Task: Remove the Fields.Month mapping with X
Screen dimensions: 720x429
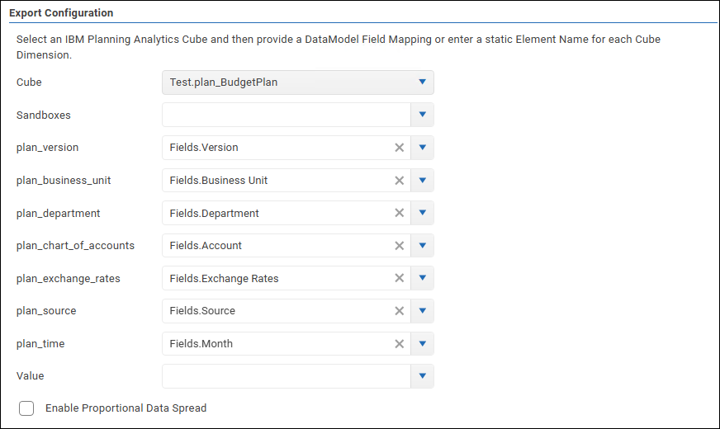Action: (x=399, y=344)
